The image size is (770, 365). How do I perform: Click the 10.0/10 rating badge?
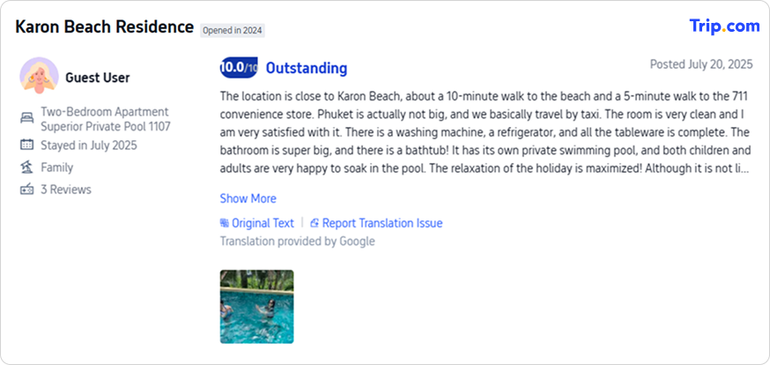coord(238,68)
